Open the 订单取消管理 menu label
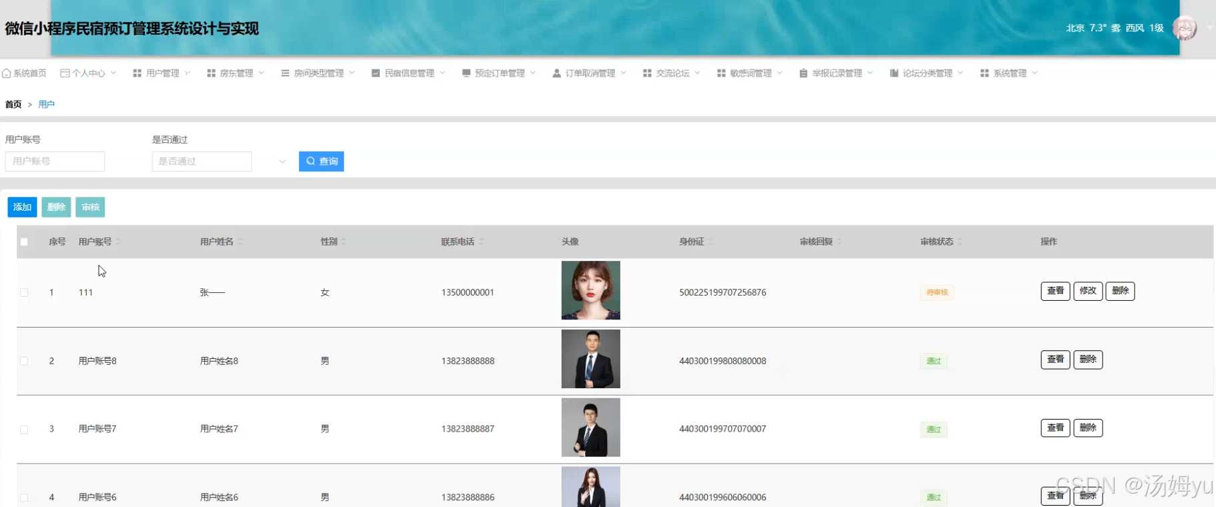The width and height of the screenshot is (1216, 507). coord(590,73)
